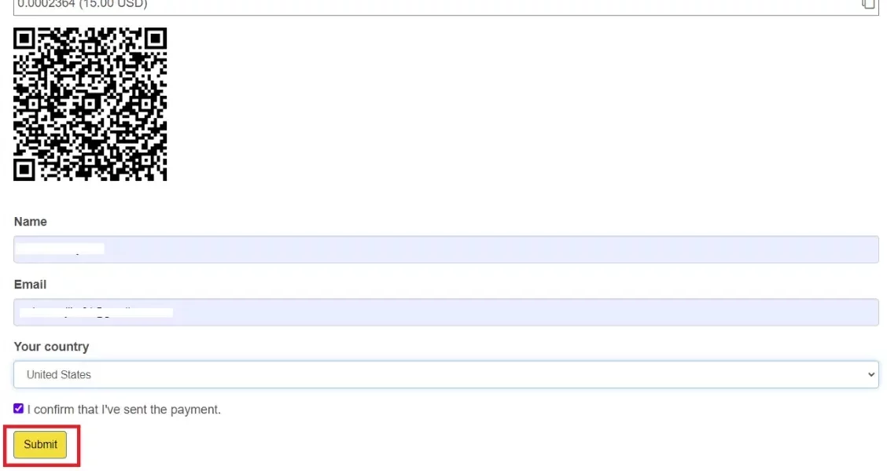This screenshot has width=887, height=471.
Task: Click the copy icon beside the amount
Action: pos(867,4)
